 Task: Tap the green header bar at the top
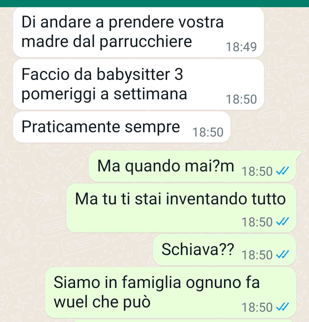(154, 3)
